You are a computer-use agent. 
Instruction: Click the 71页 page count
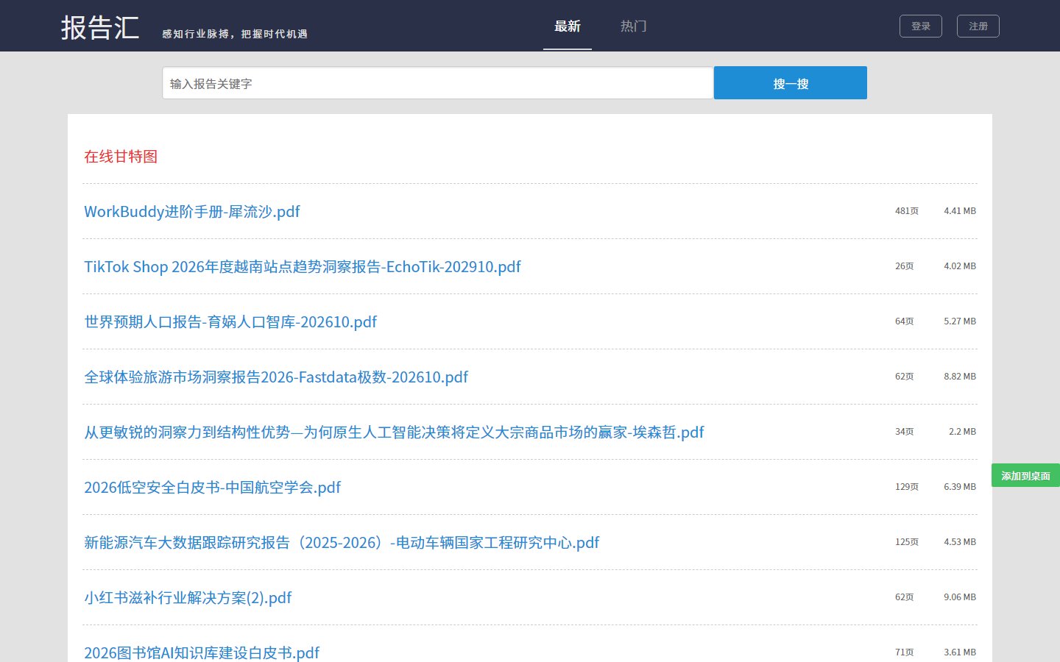tap(905, 652)
